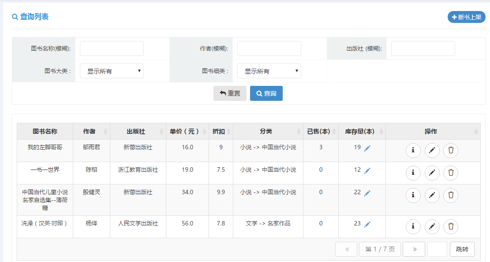490x262 pixels.
Task: Delete the 殷健灵 book entry
Action: 451,195
